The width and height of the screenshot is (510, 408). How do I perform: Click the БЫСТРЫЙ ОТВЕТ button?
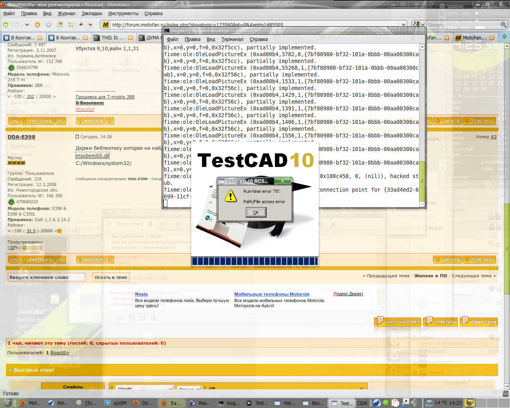[398, 322]
